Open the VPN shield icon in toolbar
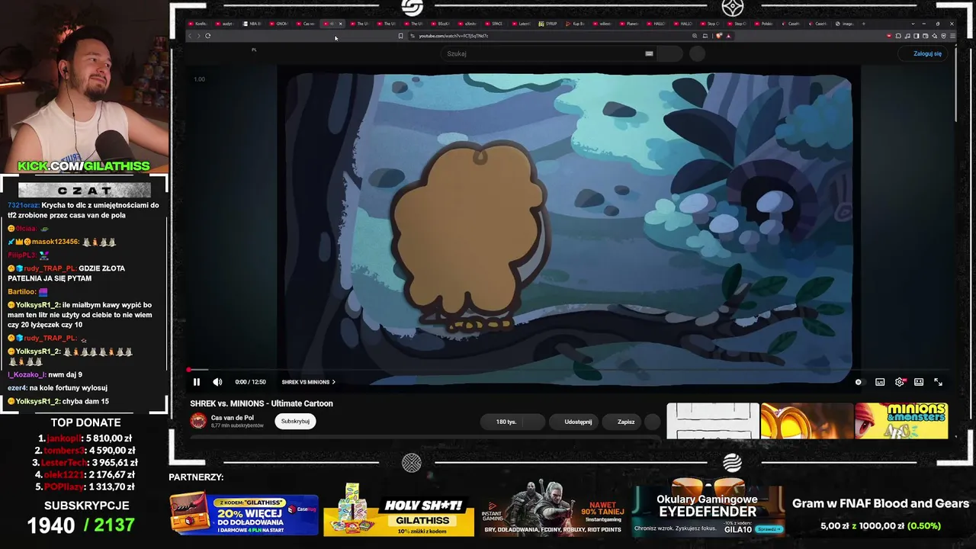Image resolution: width=976 pixels, height=549 pixels. pos(943,36)
